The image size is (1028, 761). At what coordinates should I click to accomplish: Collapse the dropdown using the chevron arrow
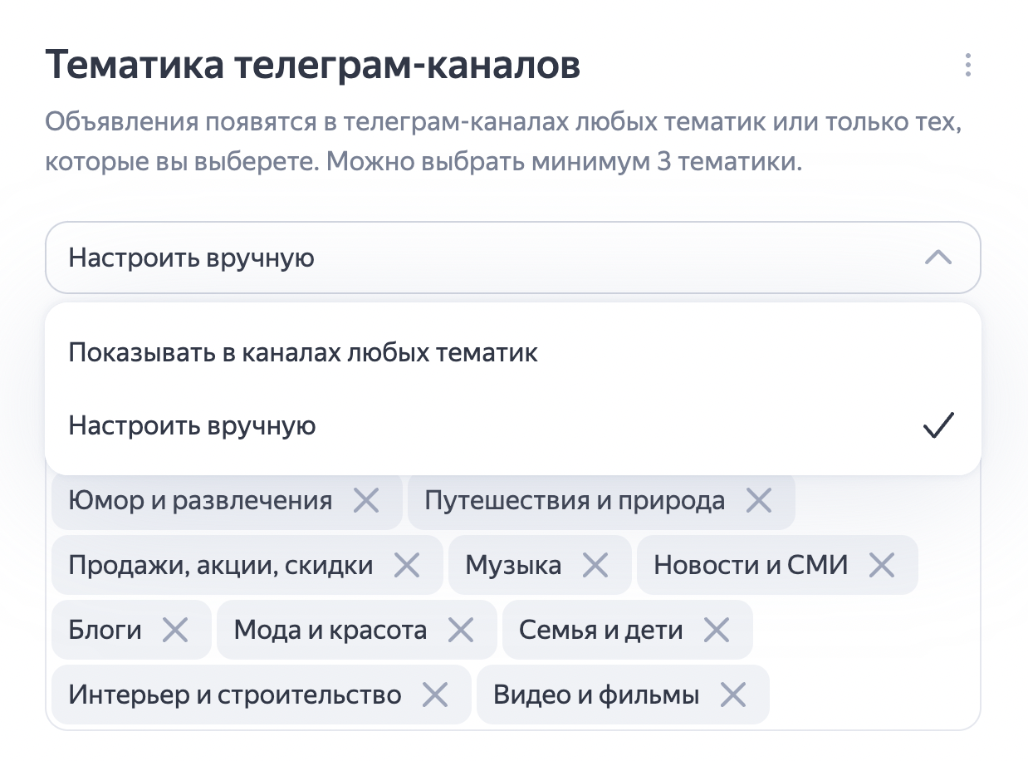tap(937, 258)
